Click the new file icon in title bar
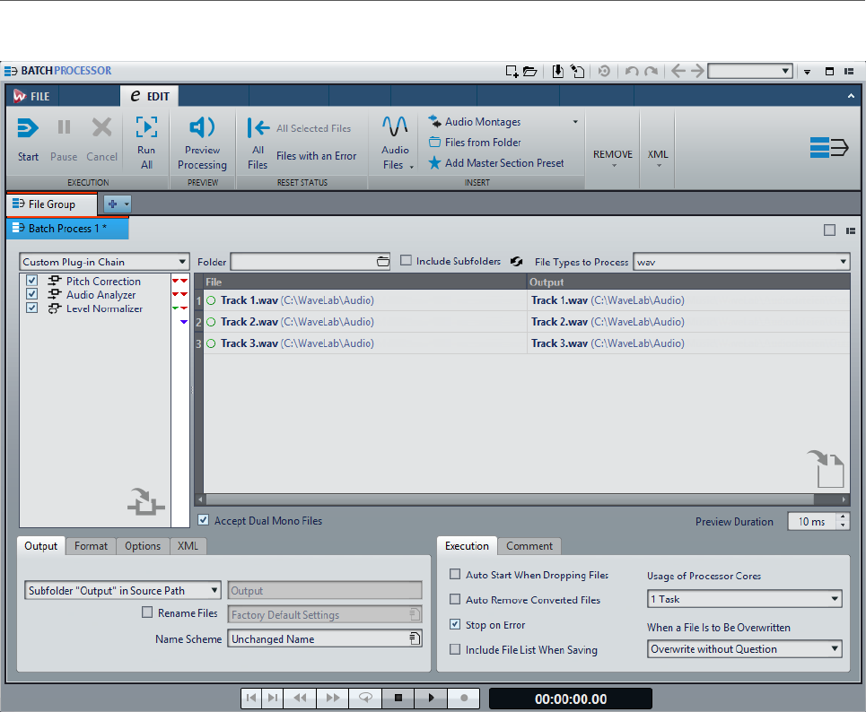The width and height of the screenshot is (866, 712). (x=512, y=71)
